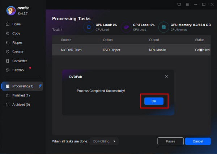The width and height of the screenshot is (217, 154).
Task: Click the Option column header
Action: (x=108, y=40)
